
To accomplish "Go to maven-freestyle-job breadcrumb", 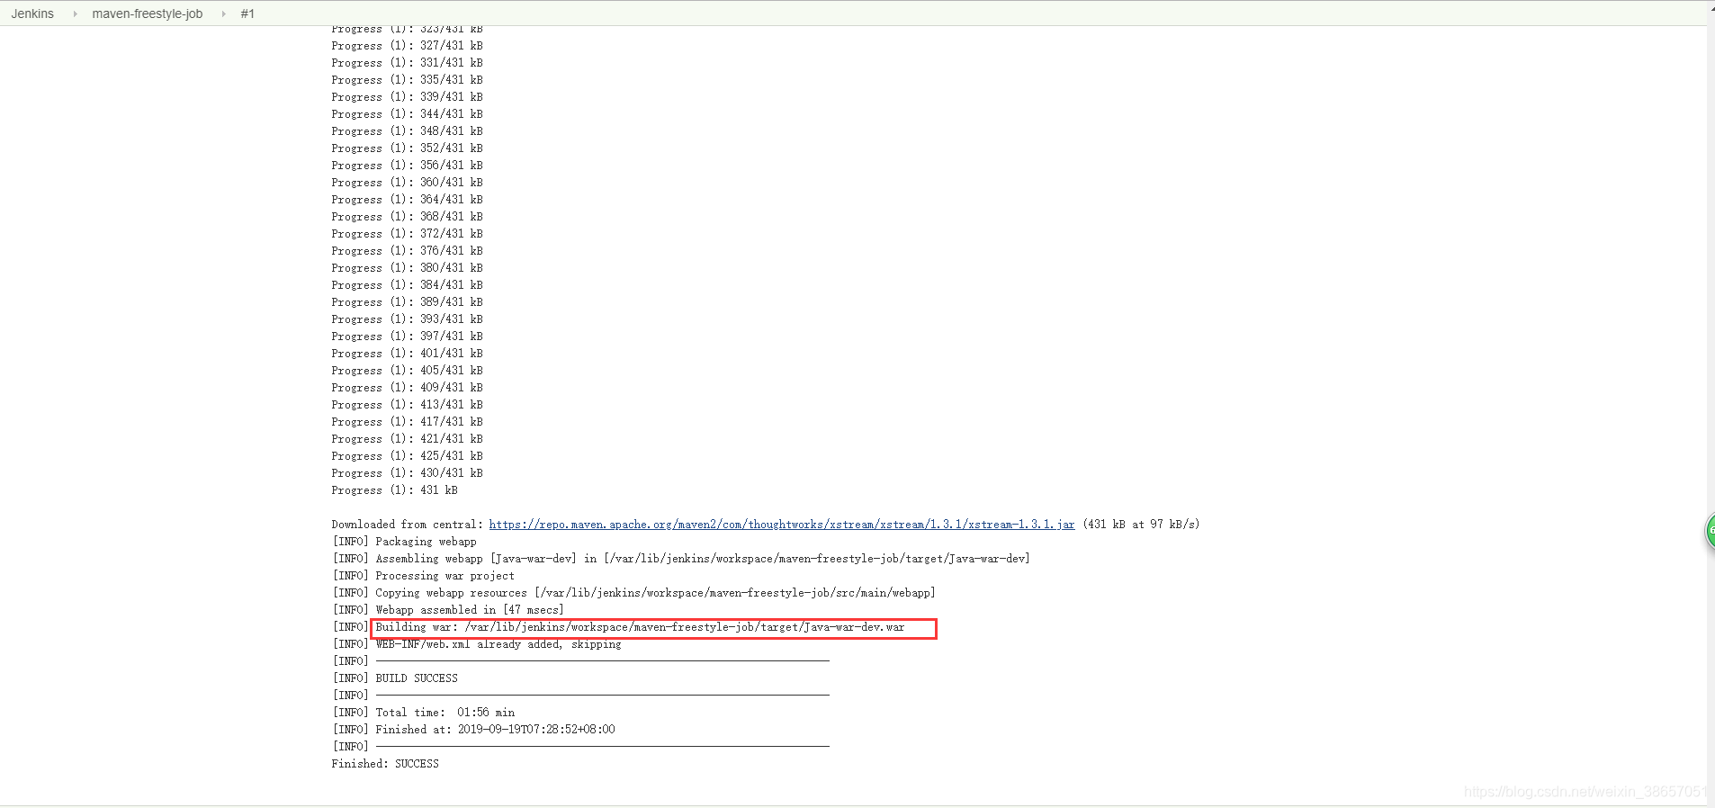I will tap(148, 13).
